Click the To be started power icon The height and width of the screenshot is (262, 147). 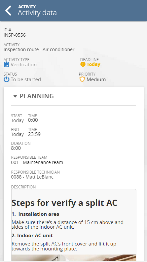pos(7,80)
